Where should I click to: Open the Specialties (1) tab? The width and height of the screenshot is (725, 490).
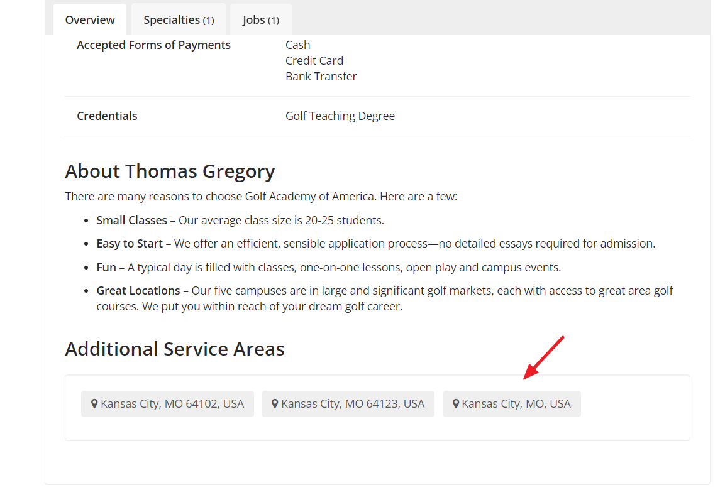[x=179, y=20]
